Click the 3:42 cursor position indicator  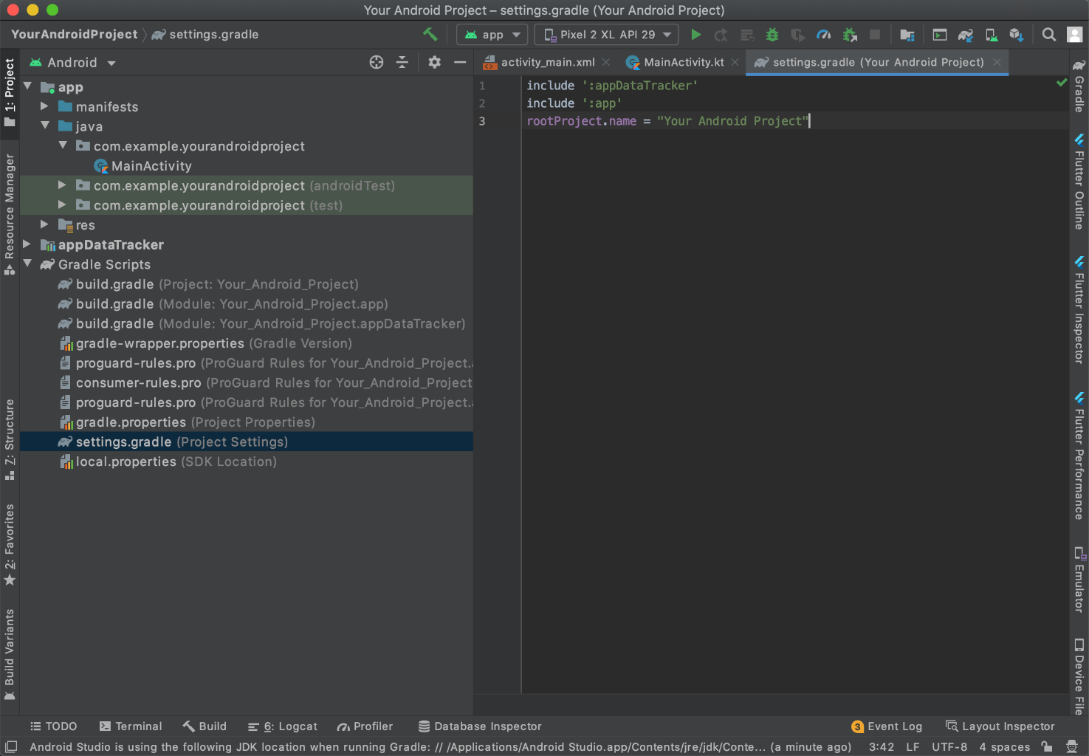coord(882,746)
